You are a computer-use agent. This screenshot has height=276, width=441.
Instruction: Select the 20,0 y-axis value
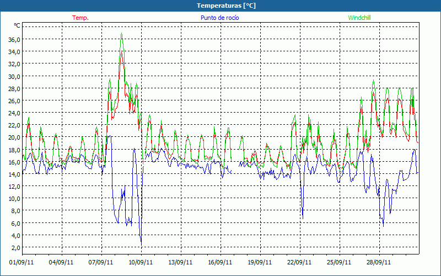tap(14, 137)
